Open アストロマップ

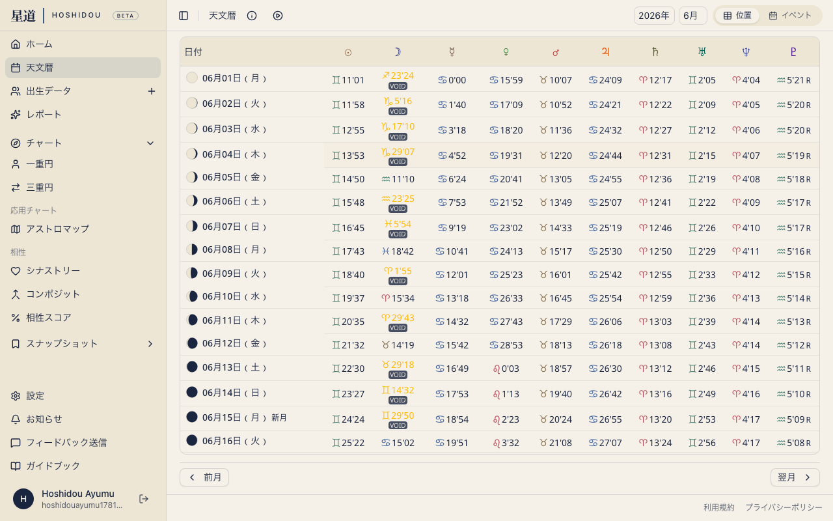pos(83,229)
